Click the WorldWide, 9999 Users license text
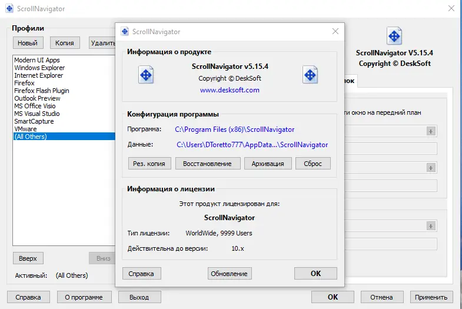Screen dimensions: 462x309 219,233
